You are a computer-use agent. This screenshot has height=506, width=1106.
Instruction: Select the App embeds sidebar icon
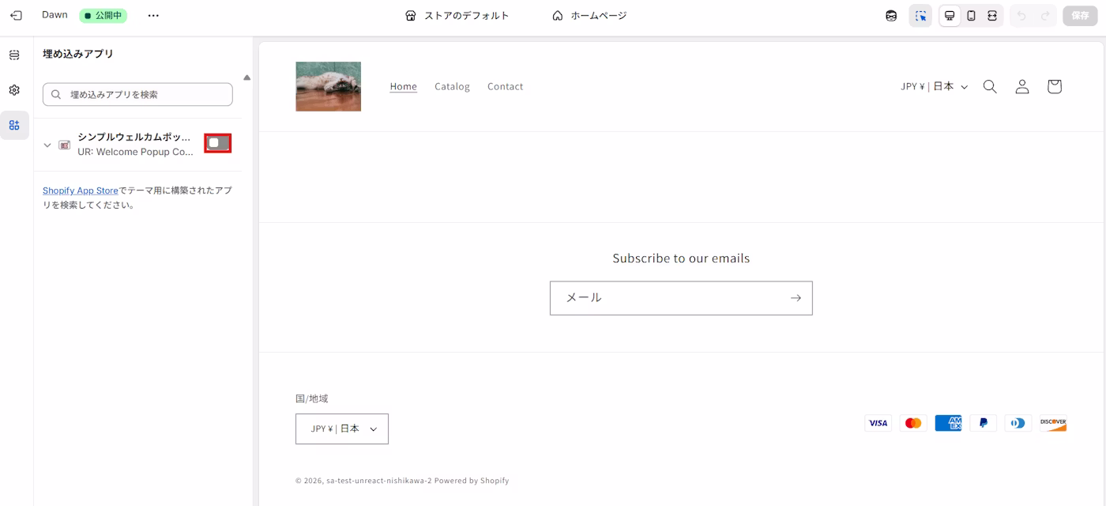tap(14, 125)
